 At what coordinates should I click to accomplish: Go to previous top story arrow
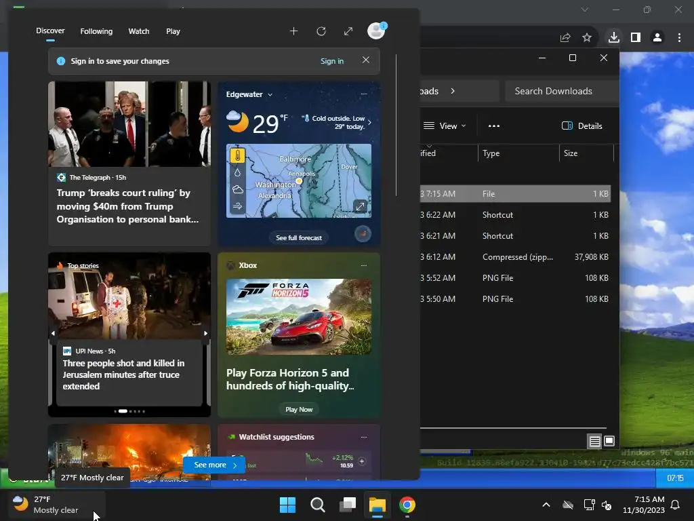point(53,333)
